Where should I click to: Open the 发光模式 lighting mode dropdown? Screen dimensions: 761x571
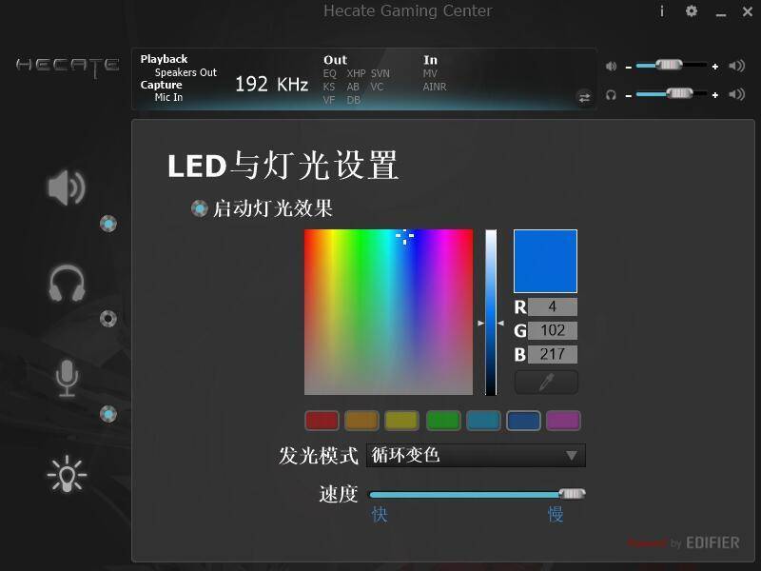pos(477,456)
